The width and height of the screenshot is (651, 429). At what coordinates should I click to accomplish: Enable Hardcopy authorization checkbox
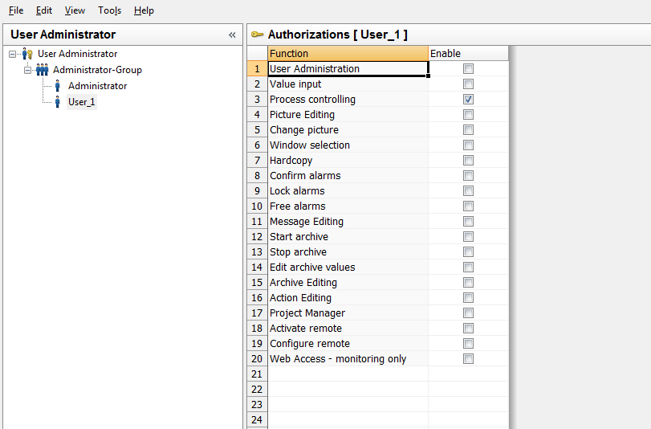[x=468, y=161]
